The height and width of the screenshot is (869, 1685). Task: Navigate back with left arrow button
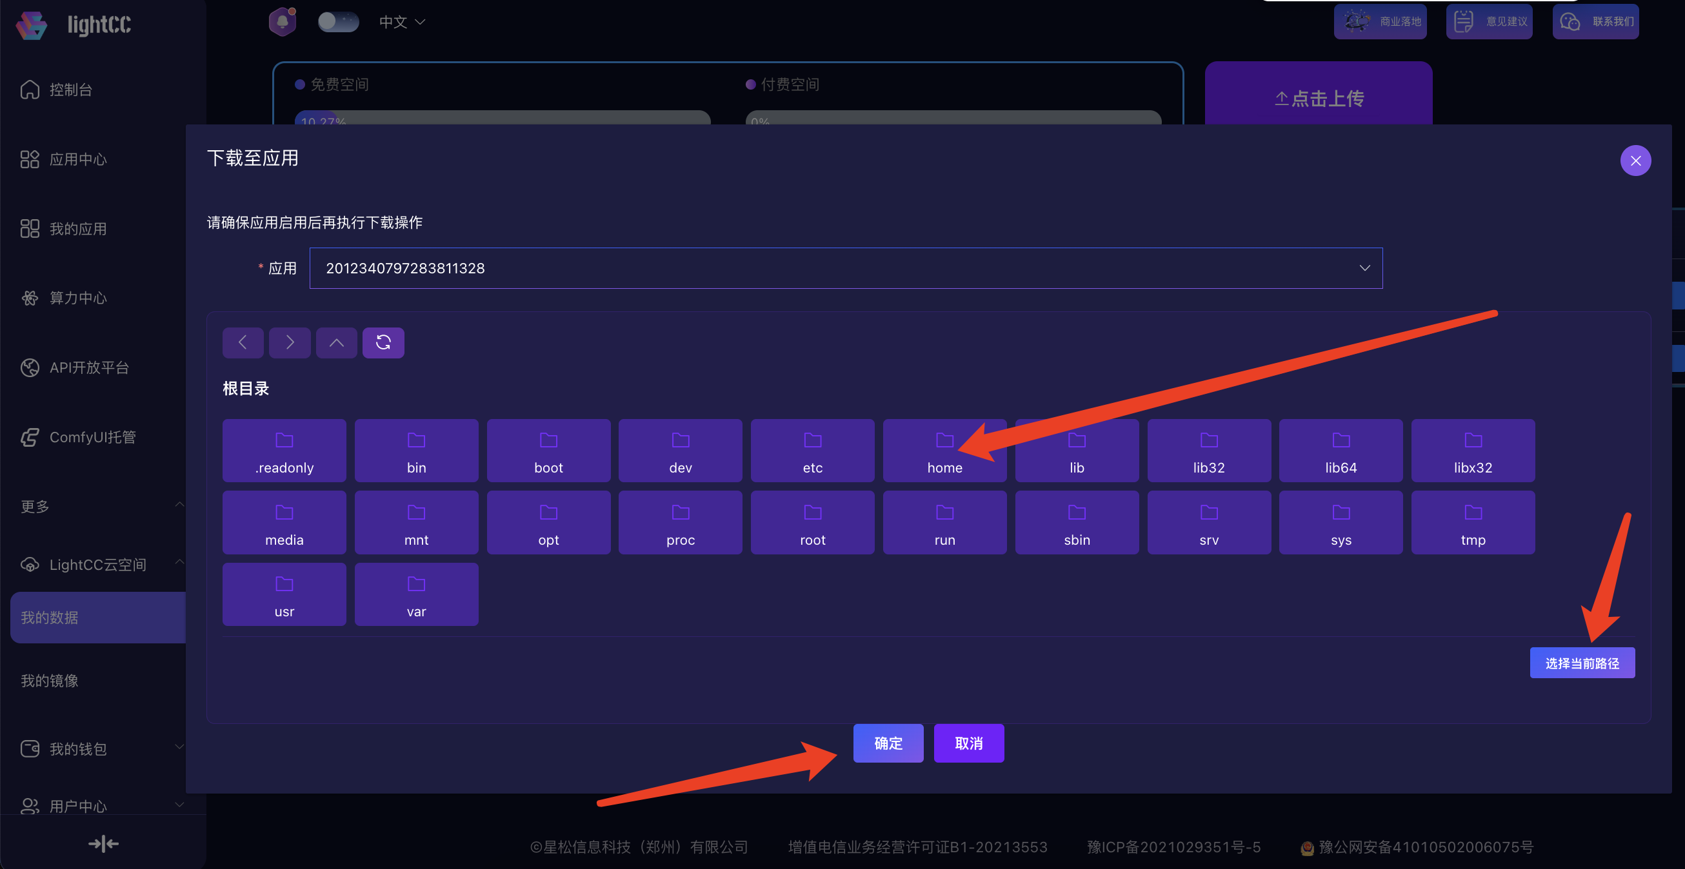point(243,342)
